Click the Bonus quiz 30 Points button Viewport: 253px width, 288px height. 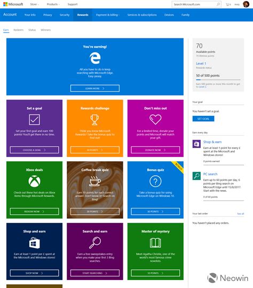coord(155,212)
